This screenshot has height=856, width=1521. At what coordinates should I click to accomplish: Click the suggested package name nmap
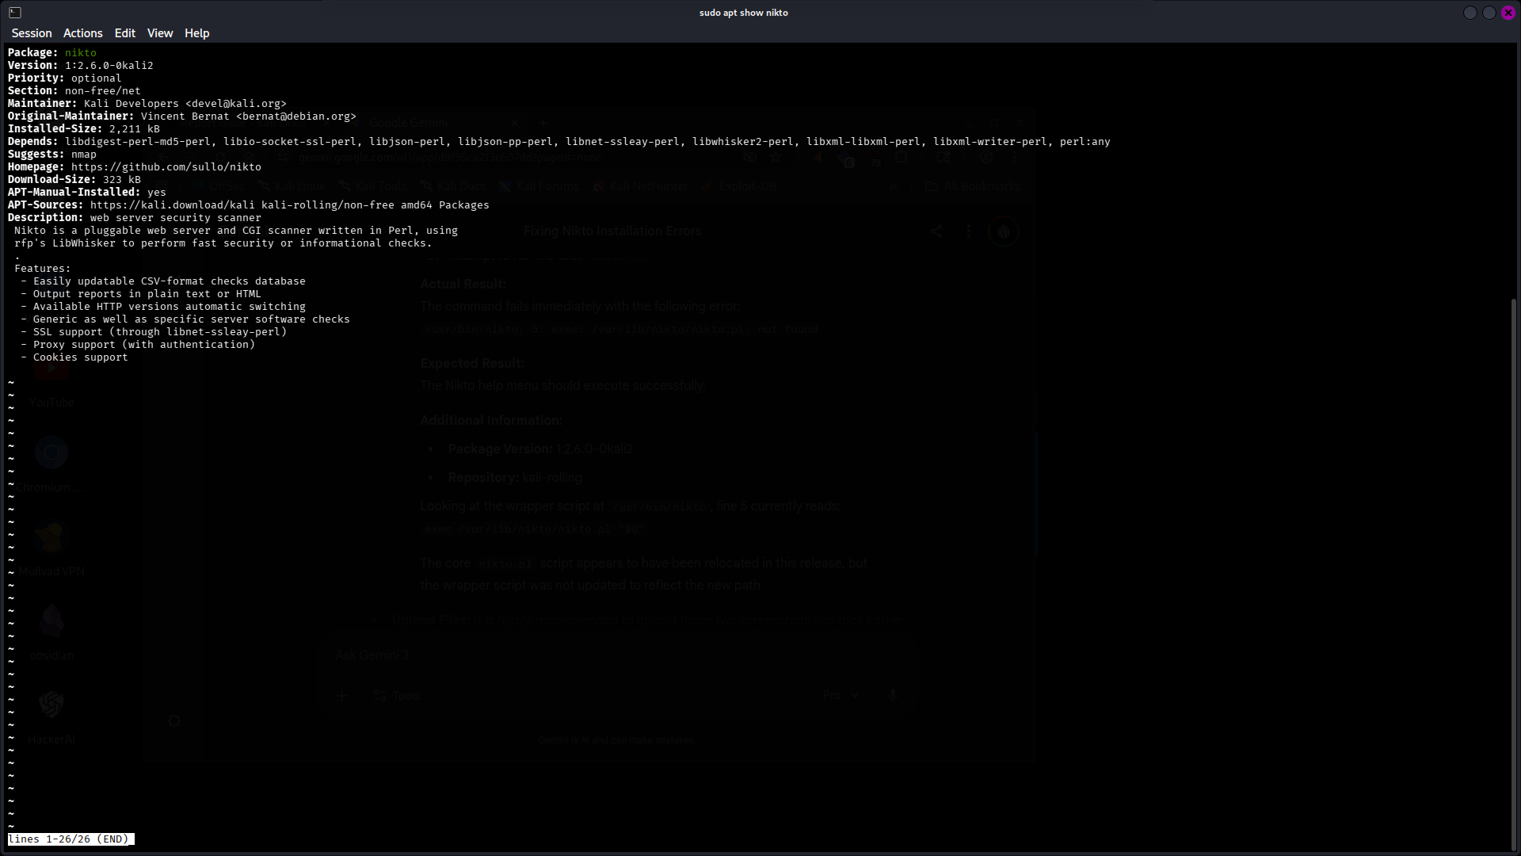(83, 155)
